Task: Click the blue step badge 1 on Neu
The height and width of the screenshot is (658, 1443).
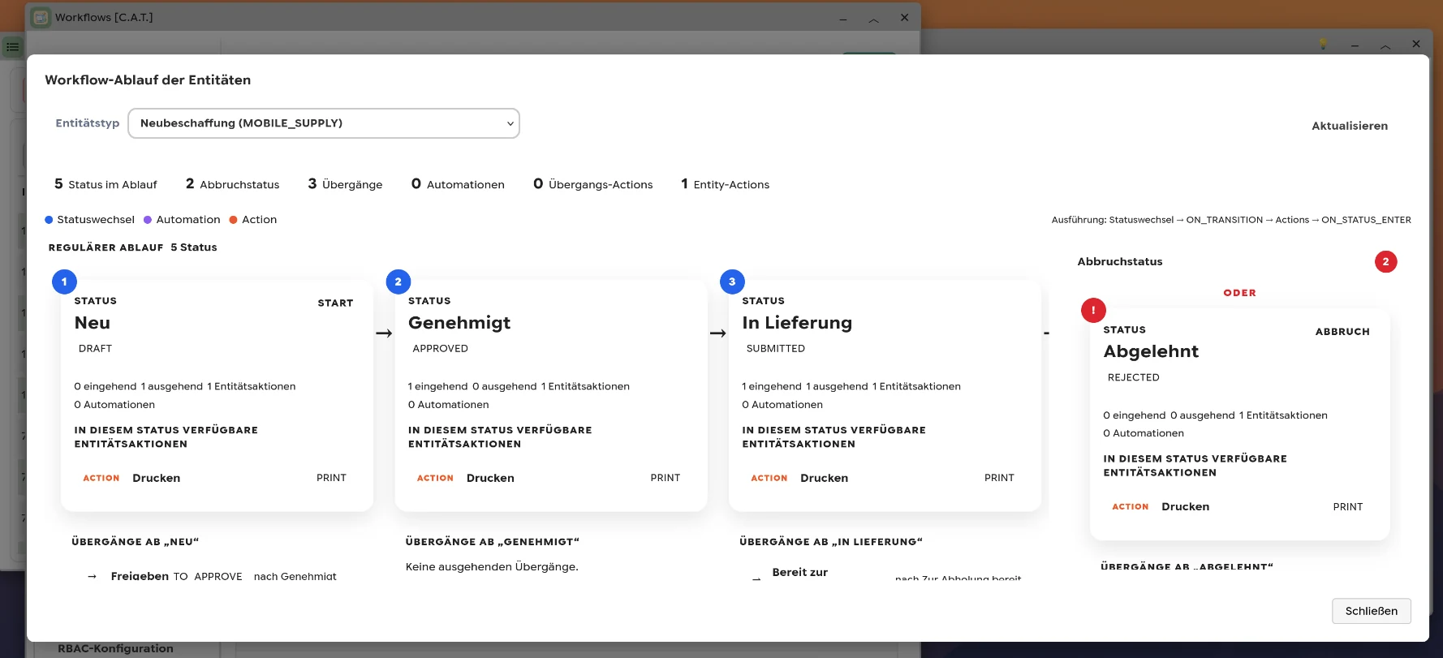Action: [x=64, y=282]
